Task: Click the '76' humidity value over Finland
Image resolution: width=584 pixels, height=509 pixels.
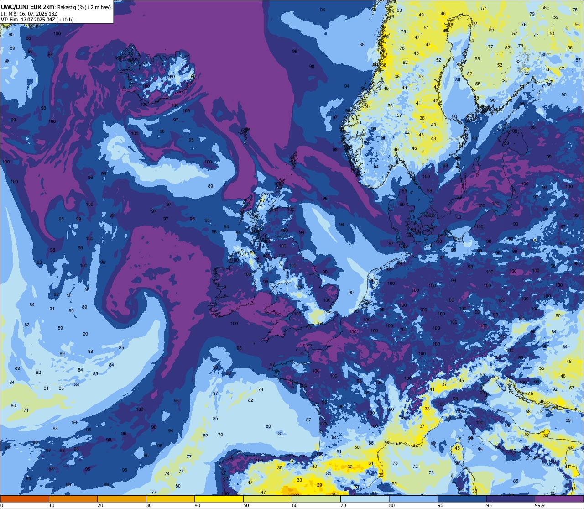Action: (524, 25)
